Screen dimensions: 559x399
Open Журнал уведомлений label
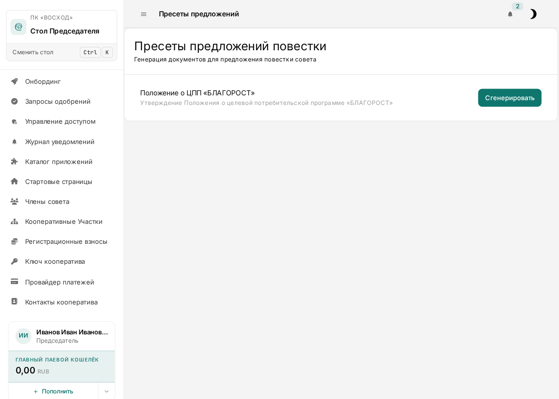click(60, 142)
